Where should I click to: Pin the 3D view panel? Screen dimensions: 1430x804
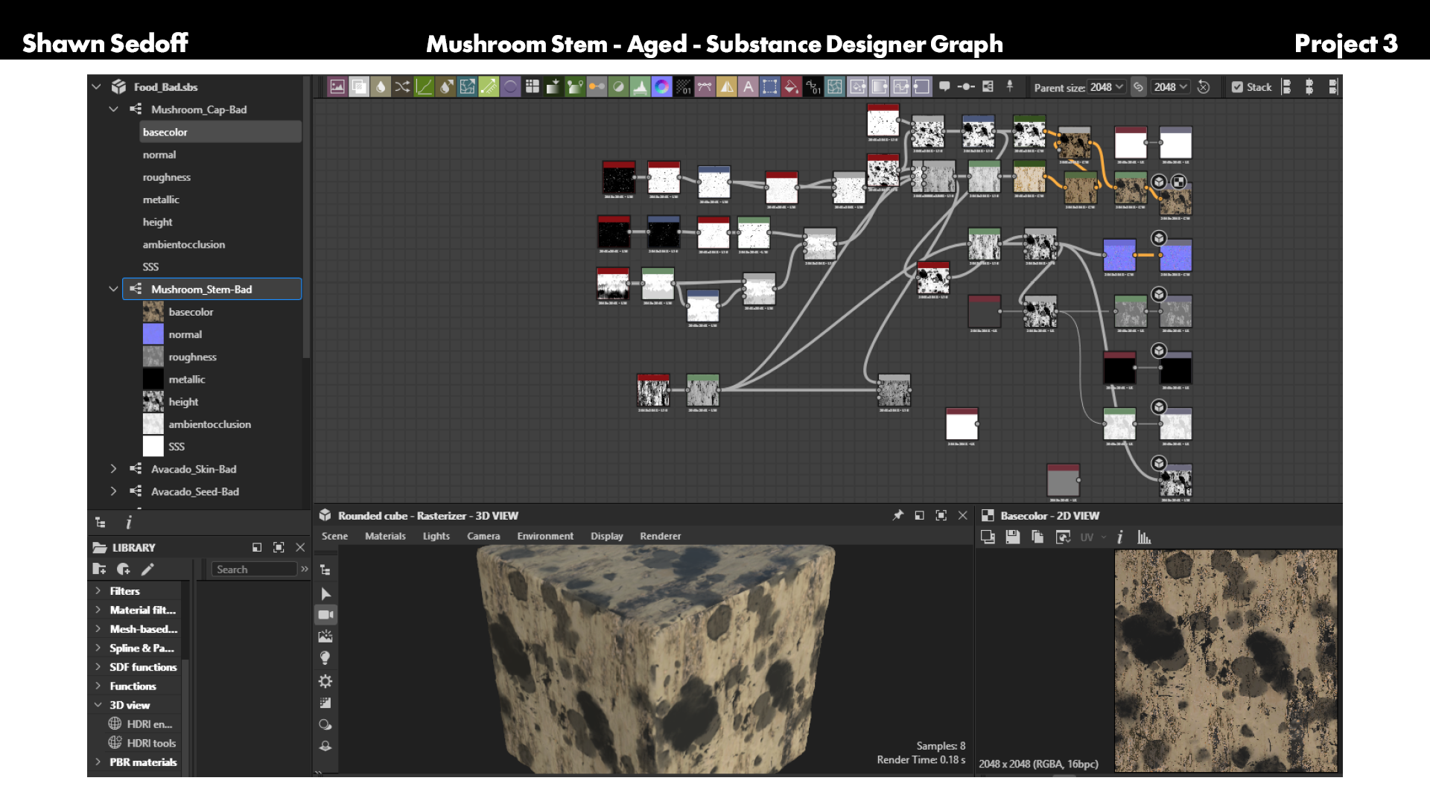pyautogui.click(x=897, y=515)
